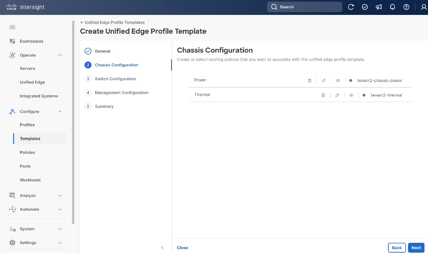Select the Chassis Configuration step
The image size is (428, 253).
[116, 65]
